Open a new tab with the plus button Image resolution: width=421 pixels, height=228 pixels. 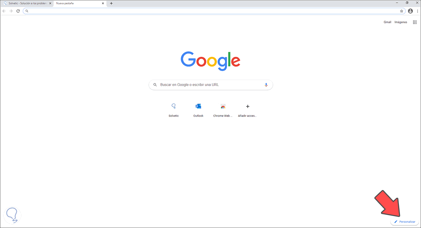[111, 3]
